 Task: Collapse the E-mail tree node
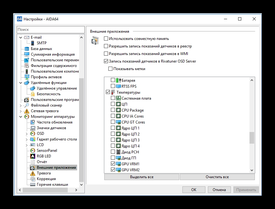click(x=21, y=37)
